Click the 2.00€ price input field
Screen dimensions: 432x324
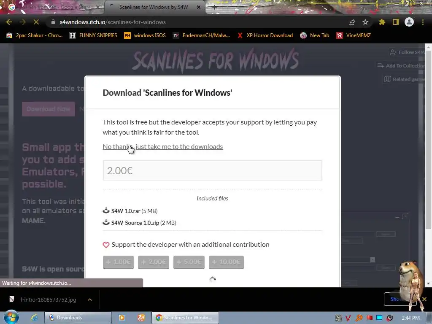(213, 170)
